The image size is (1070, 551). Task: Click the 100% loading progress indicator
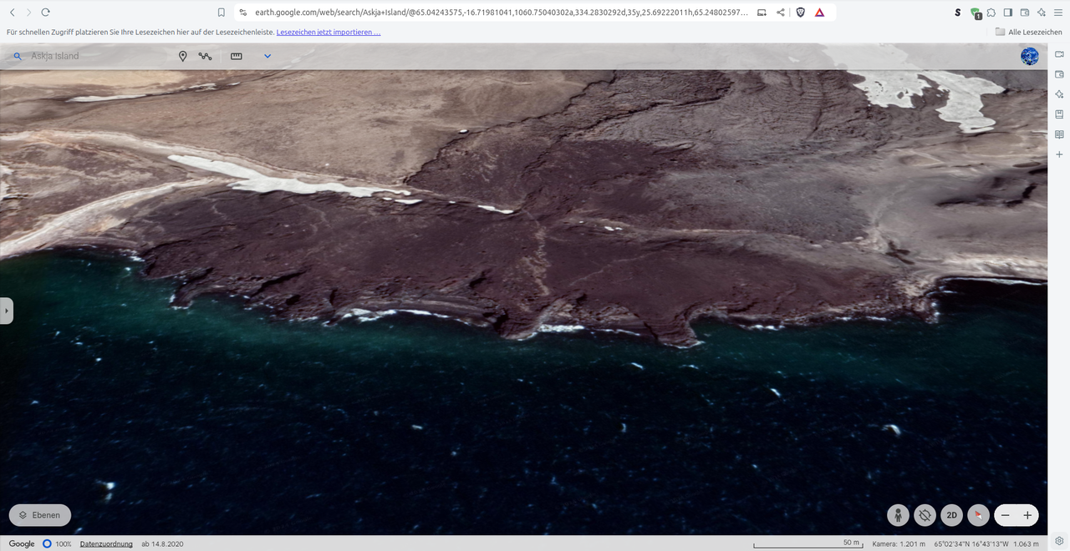(x=58, y=543)
